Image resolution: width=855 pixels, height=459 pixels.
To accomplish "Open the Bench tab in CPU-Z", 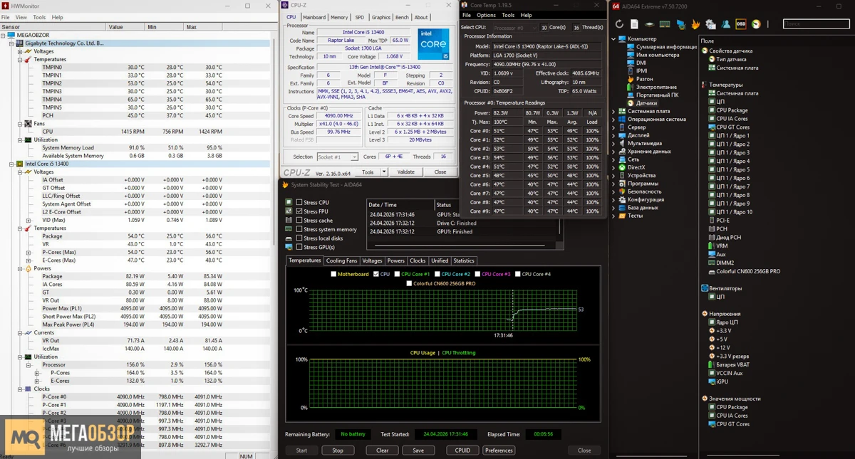I will coord(402,17).
